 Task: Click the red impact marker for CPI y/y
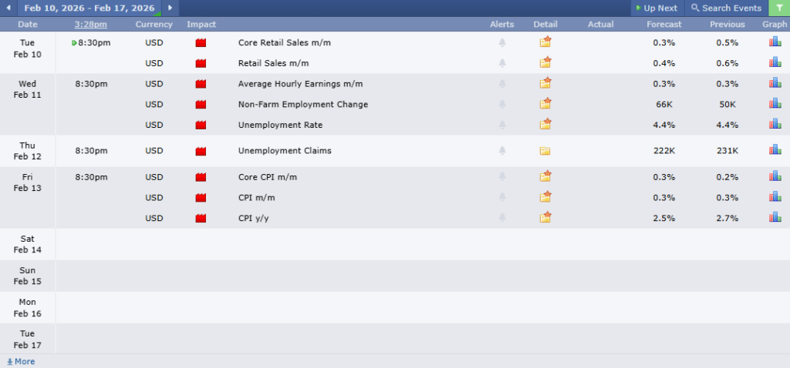[201, 219]
